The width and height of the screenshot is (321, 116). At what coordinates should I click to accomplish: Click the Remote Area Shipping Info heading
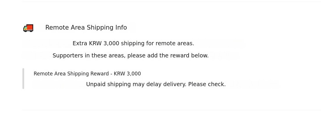point(86,28)
